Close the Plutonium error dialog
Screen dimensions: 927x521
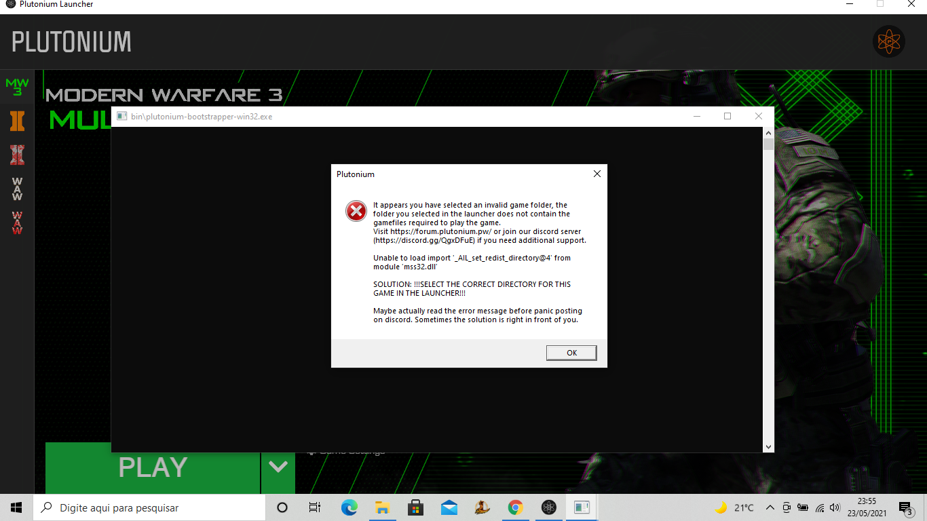click(597, 174)
